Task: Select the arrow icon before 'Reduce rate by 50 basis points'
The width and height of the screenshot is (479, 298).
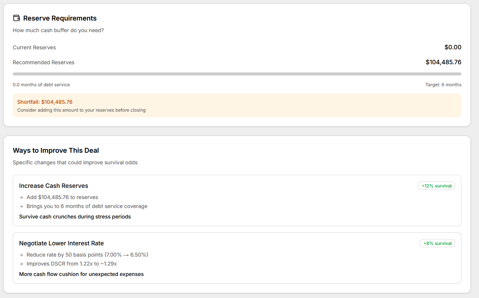Action: coord(21,255)
